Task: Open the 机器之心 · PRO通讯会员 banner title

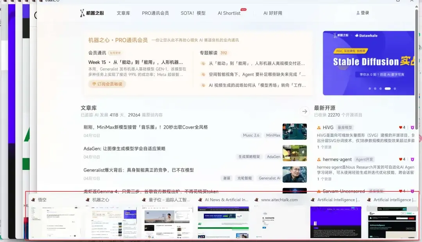Action: pos(118,40)
